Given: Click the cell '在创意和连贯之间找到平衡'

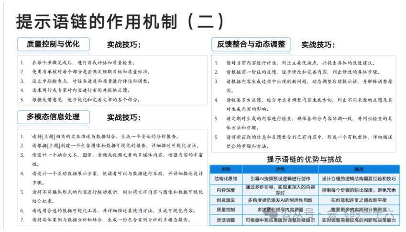Looking at the screenshot, I should (x=359, y=200).
